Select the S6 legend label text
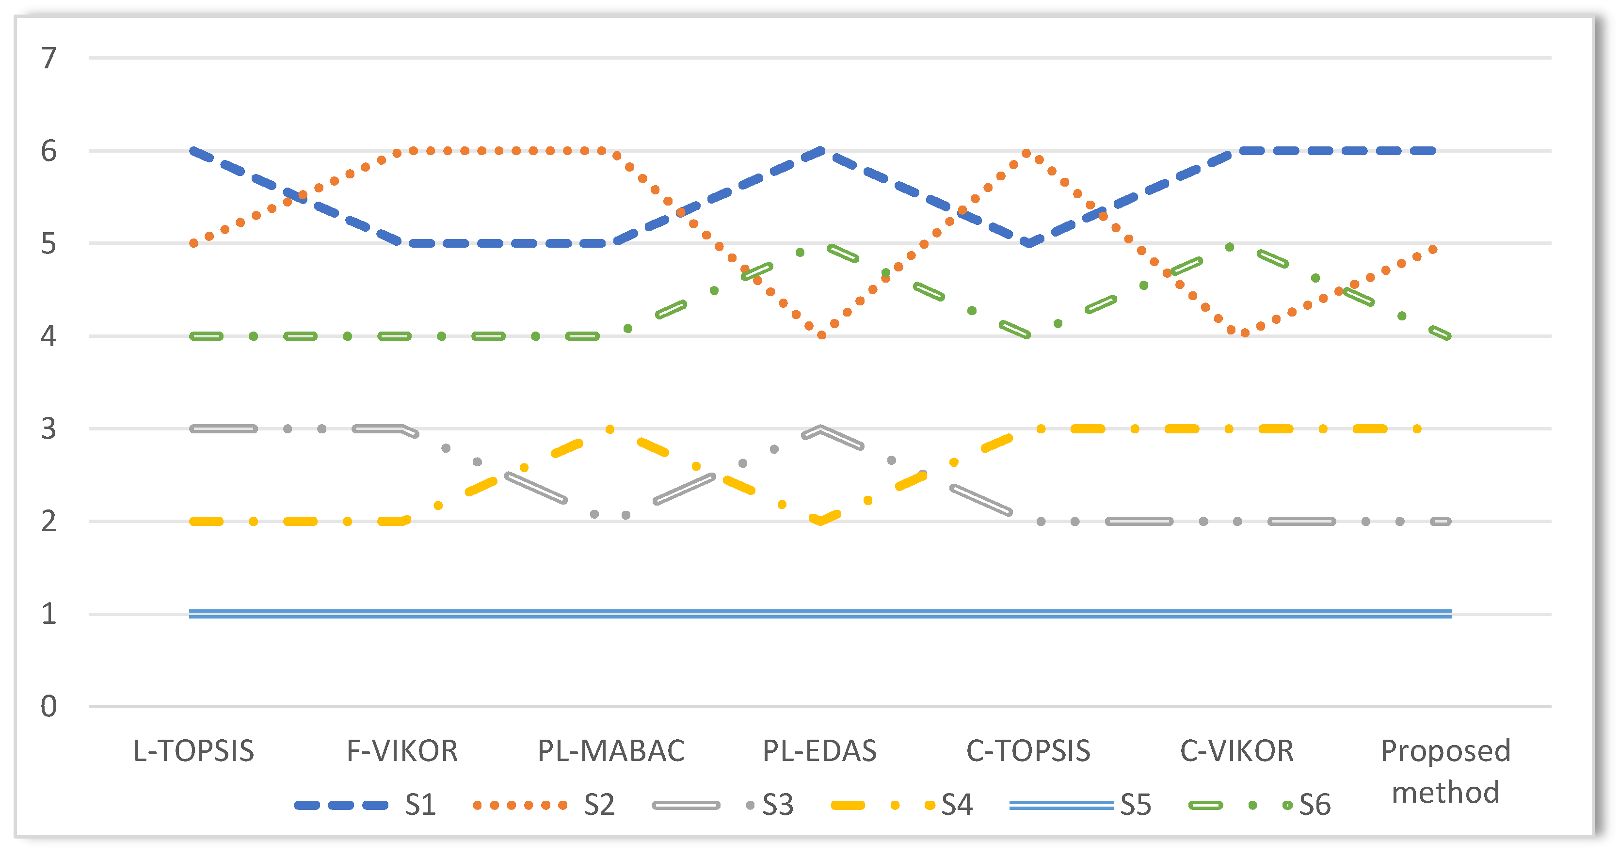The width and height of the screenshot is (1619, 857). point(1315,805)
